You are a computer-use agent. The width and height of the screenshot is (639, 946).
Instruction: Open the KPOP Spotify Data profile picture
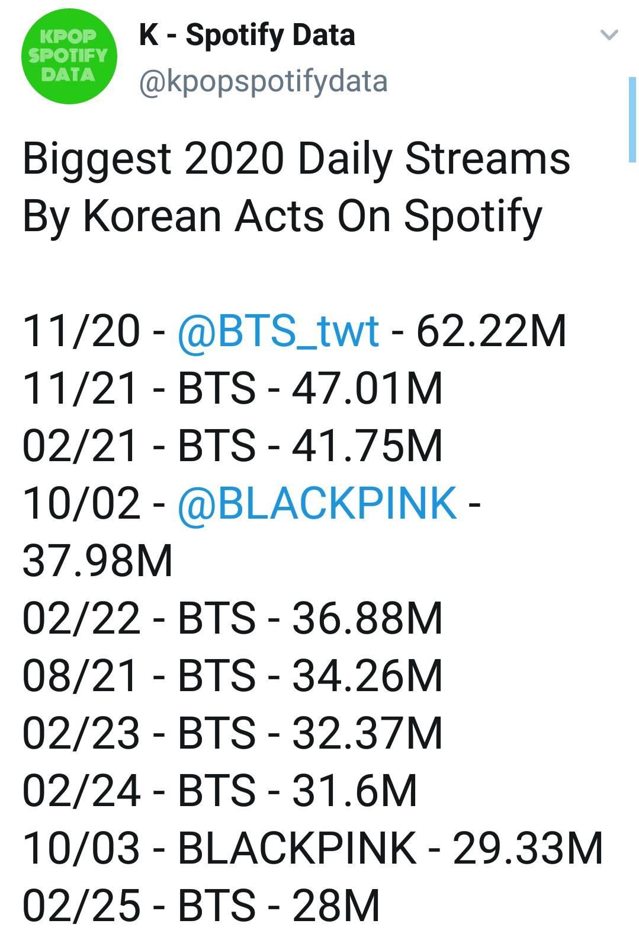[x=69, y=56]
